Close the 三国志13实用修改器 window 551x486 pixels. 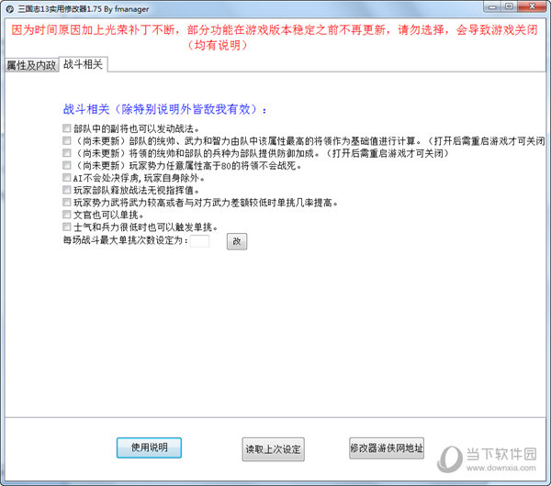tap(533, 6)
